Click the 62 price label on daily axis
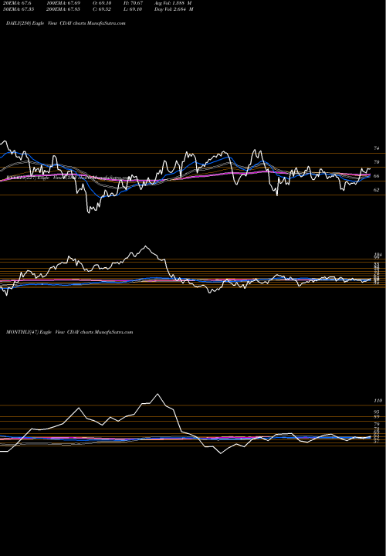Screen dimensions: 386x556 click(377, 190)
